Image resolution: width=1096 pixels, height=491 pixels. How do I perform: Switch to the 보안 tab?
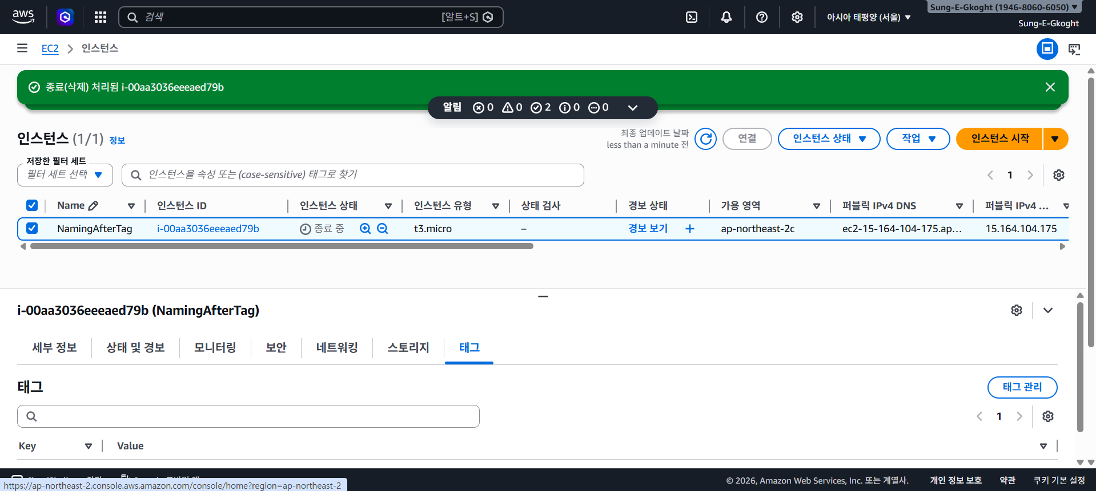click(276, 347)
